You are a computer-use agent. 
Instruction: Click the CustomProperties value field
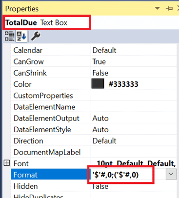[134, 96]
